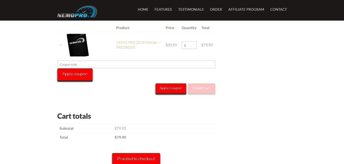This screenshot has width=344, height=164.
Task: Select the $79.90 line total in the product row
Action: pyautogui.click(x=207, y=45)
